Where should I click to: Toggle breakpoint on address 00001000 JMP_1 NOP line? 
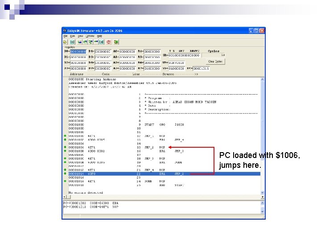pos(65,136)
